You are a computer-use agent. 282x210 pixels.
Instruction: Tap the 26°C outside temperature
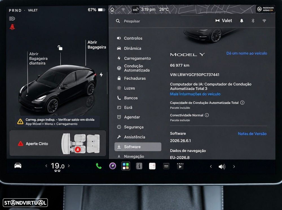(164, 9)
